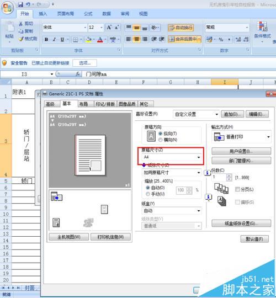The width and height of the screenshot is (276, 298).
Task: Open paper size dropdown 如同原稿尺寸
Action: (x=172, y=173)
